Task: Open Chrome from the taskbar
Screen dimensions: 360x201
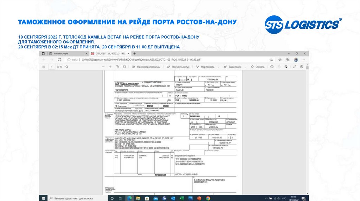Action: pos(208,198)
